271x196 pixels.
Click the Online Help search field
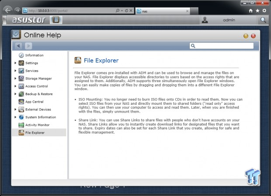[222, 46]
